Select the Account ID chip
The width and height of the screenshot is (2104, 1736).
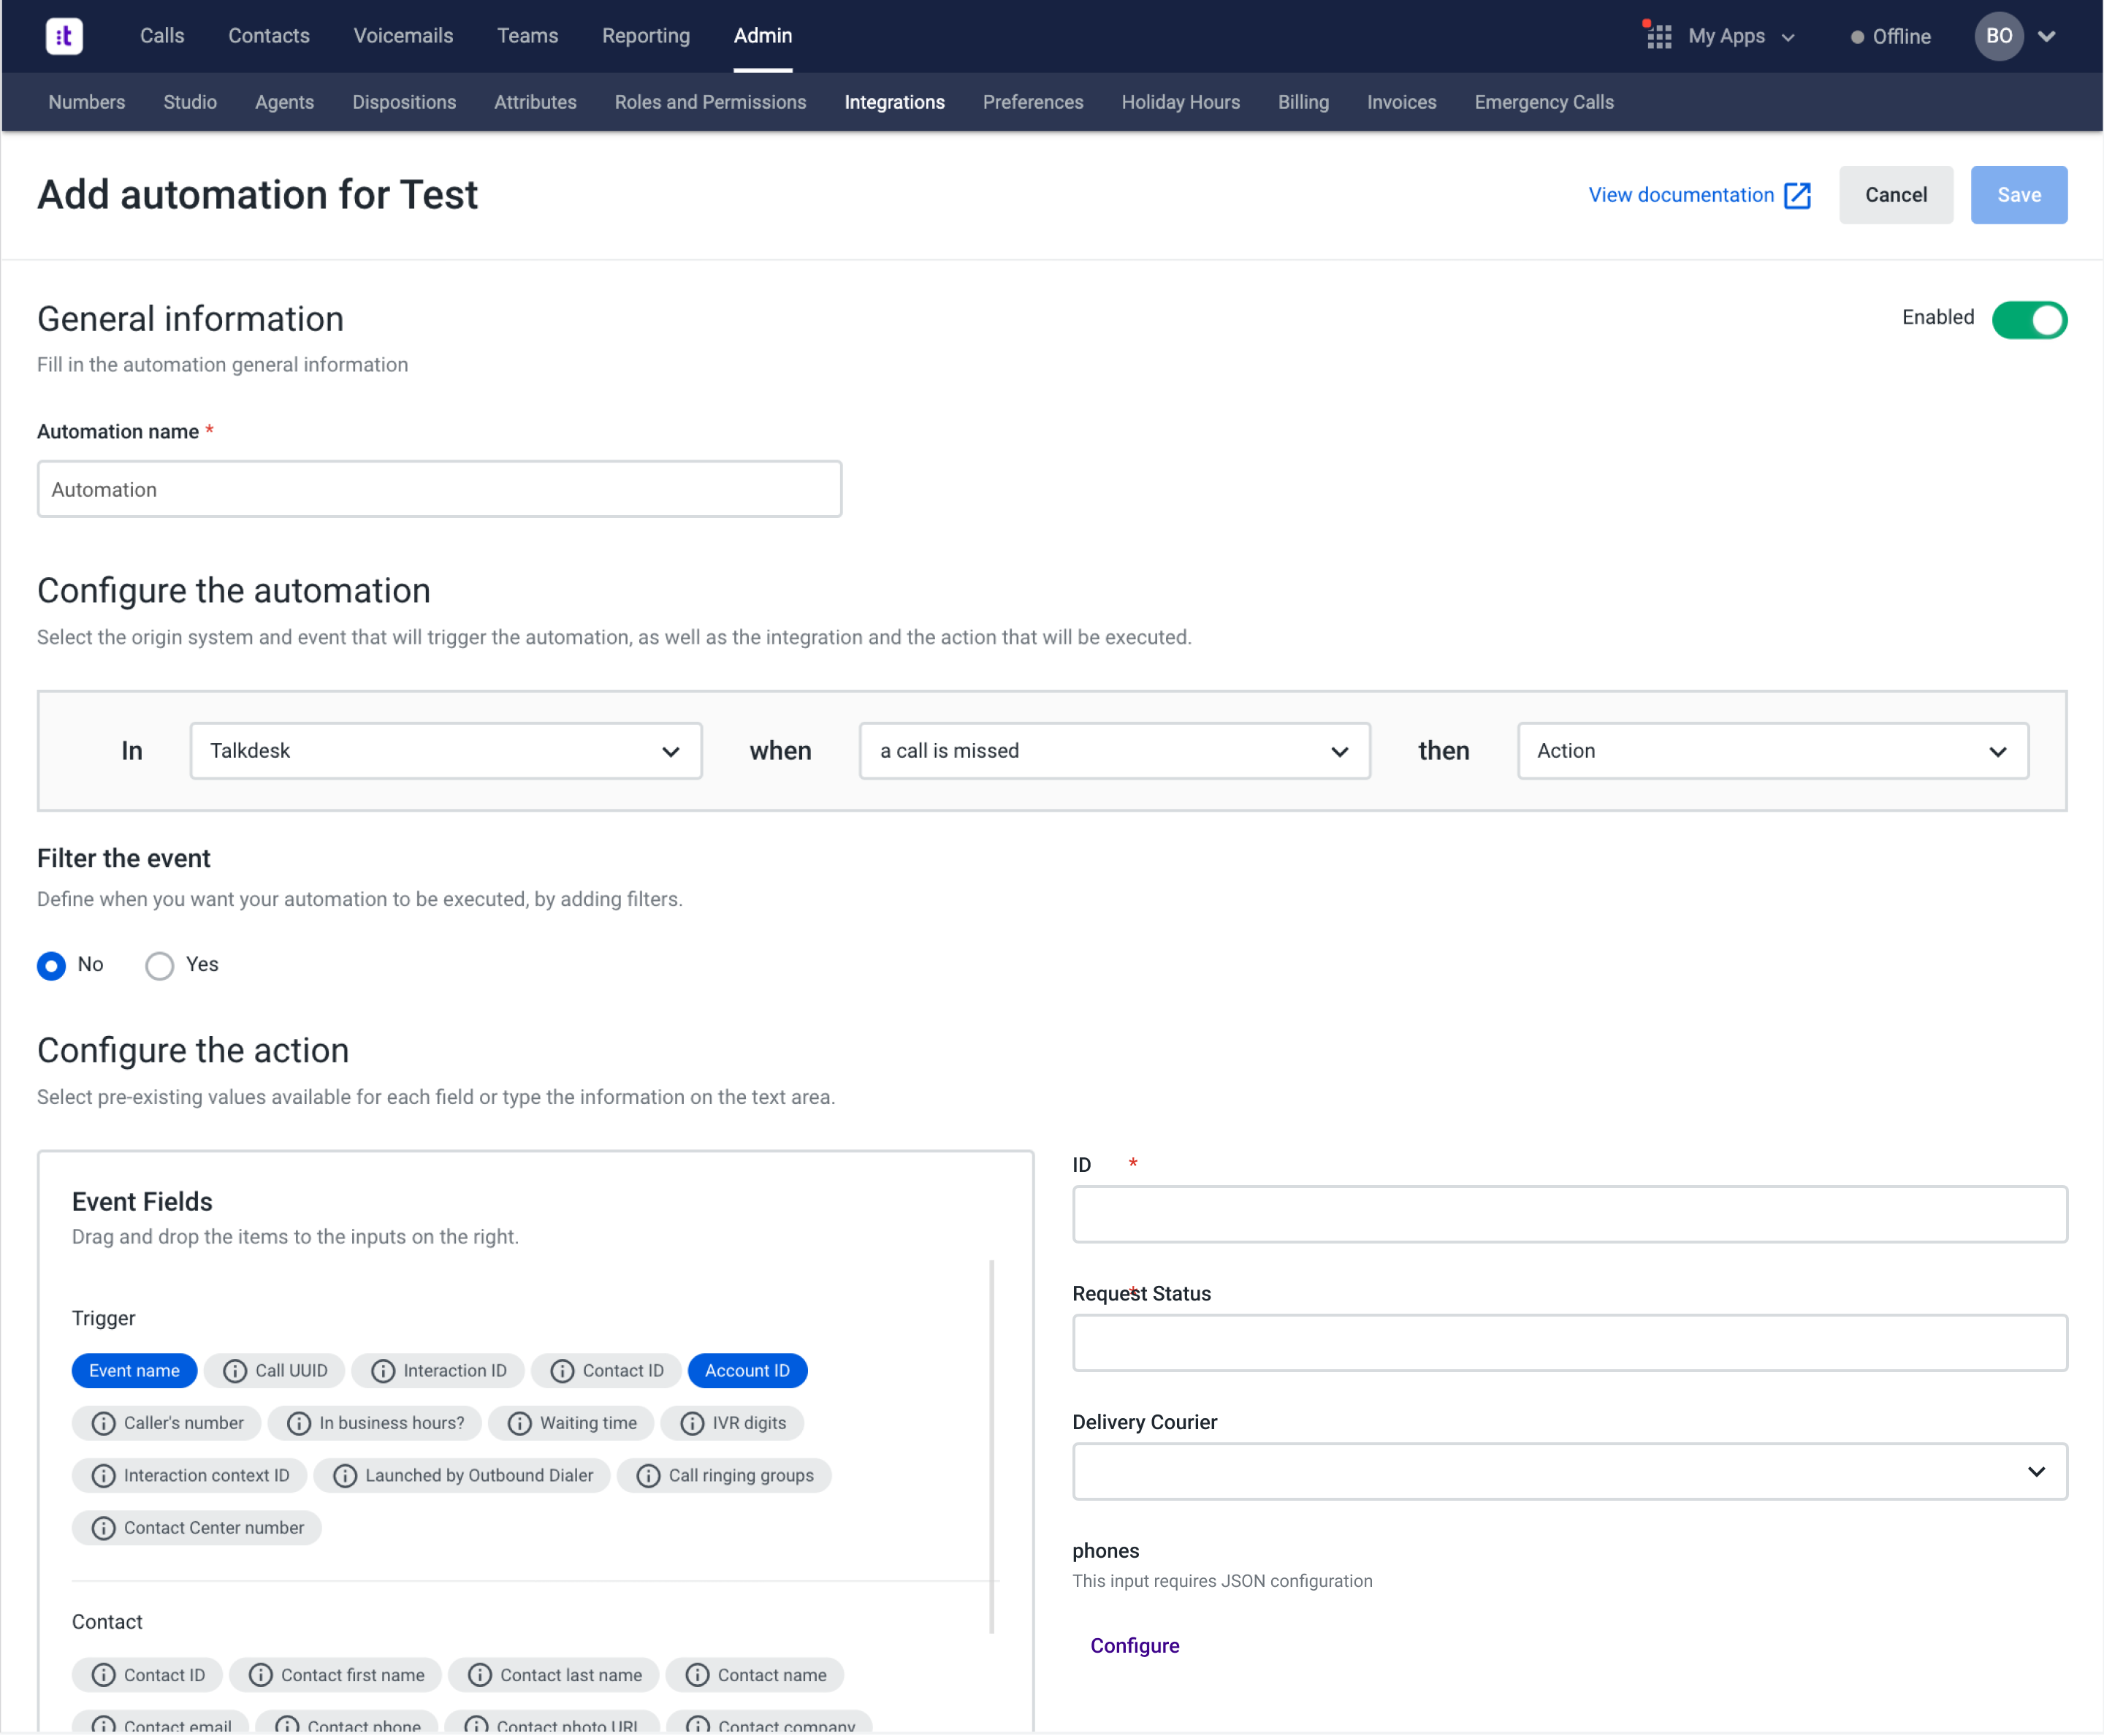(x=747, y=1371)
